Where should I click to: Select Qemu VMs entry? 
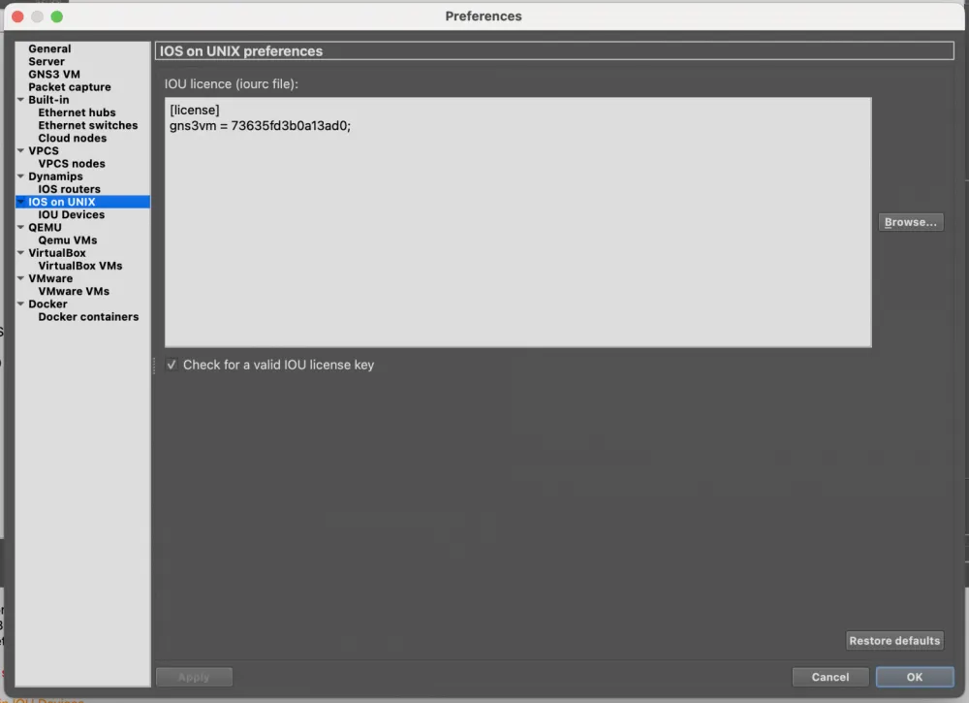68,240
